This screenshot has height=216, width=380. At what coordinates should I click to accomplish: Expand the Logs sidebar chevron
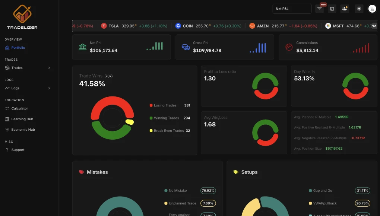49,88
